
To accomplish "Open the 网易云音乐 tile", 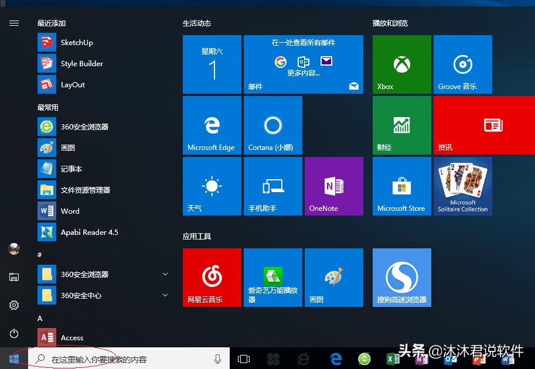I will [212, 278].
